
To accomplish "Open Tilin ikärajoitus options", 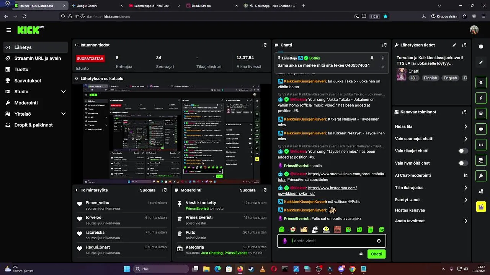I will 431,188.
